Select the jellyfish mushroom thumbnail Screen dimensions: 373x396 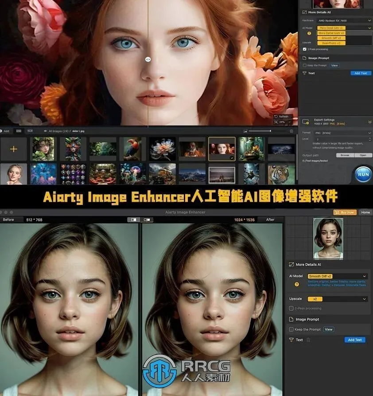click(132, 174)
